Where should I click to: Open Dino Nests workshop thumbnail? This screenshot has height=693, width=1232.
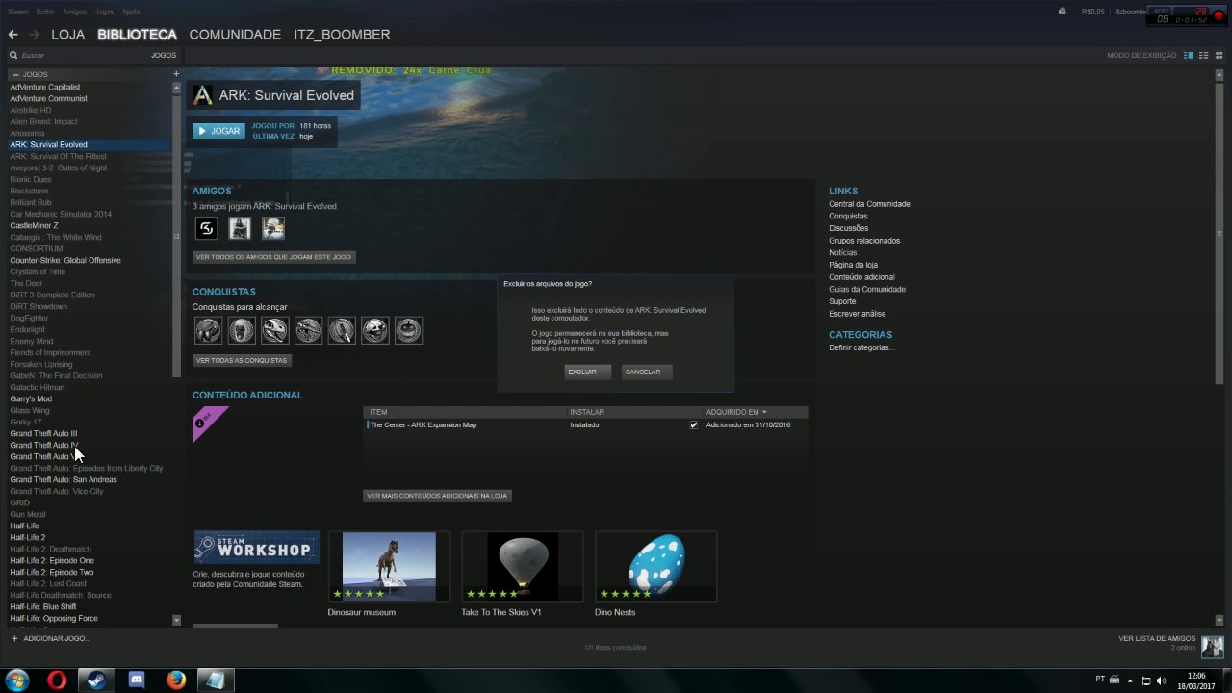coord(656,567)
